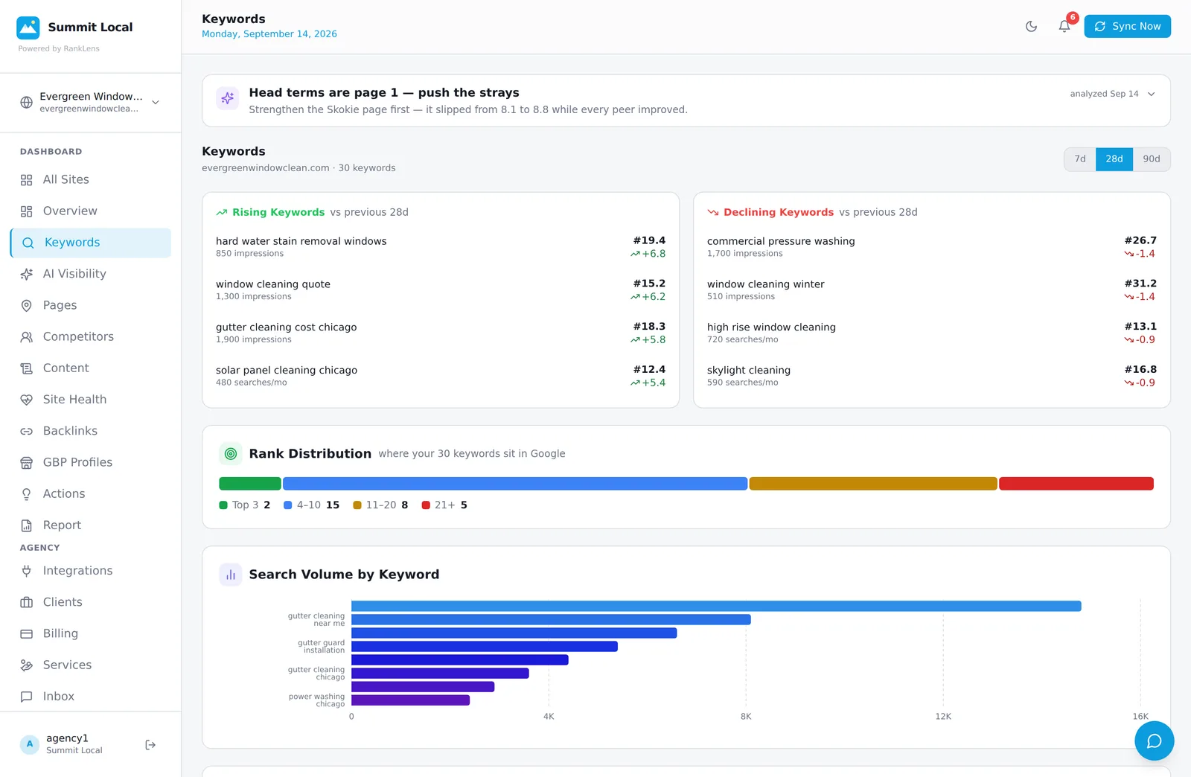Screen dimensions: 1191x777
Task: Click 'commercial pressure washing' keyword
Action: (x=781, y=241)
